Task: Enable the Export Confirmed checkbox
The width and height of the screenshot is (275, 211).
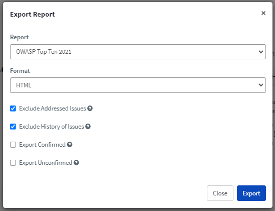Action: 13,145
